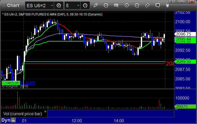The width and height of the screenshot is (197, 124).
Task: Expand the ES U6=2 symbol dropdown
Action: [52, 5]
